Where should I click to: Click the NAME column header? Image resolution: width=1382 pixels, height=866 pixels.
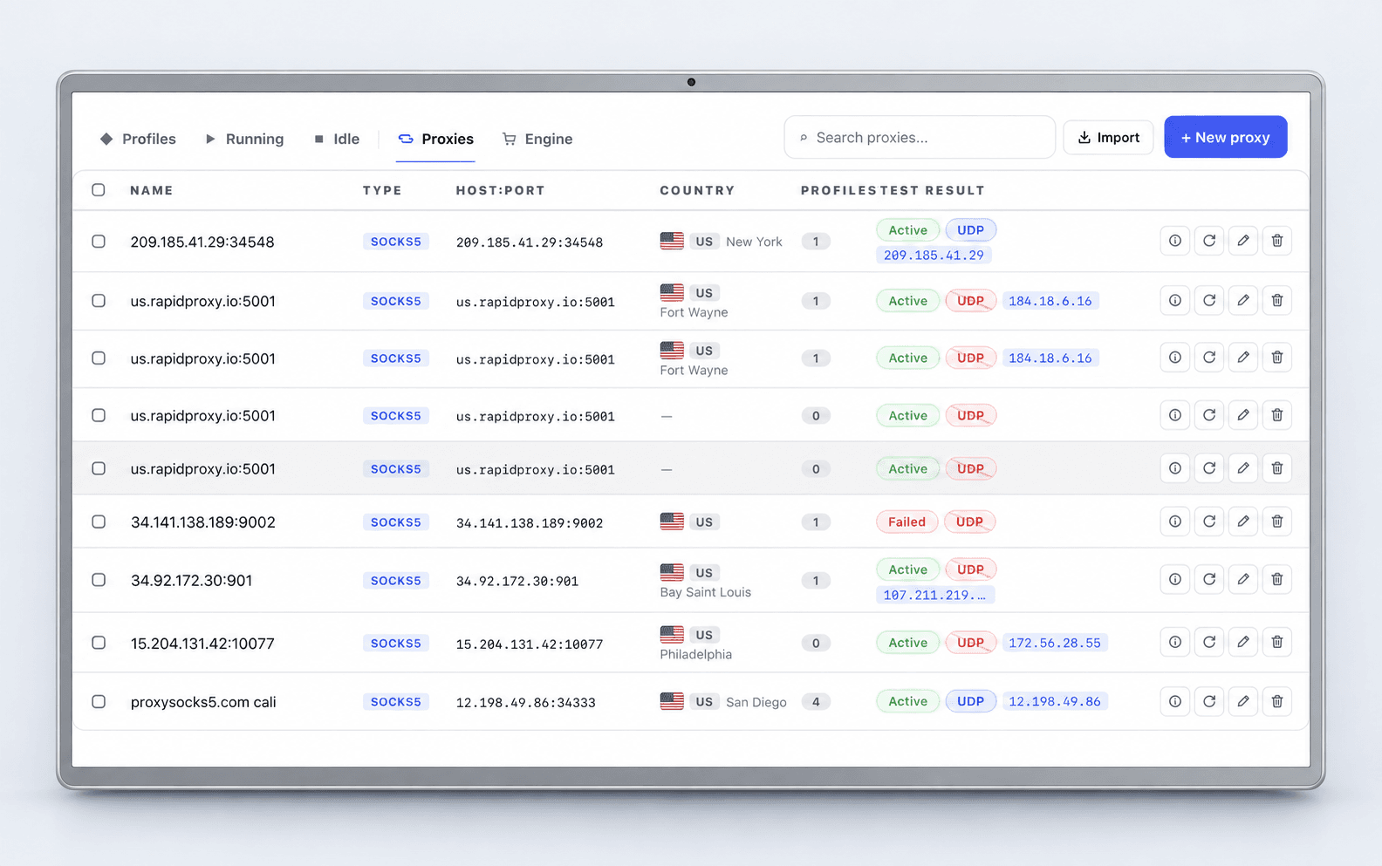152,190
